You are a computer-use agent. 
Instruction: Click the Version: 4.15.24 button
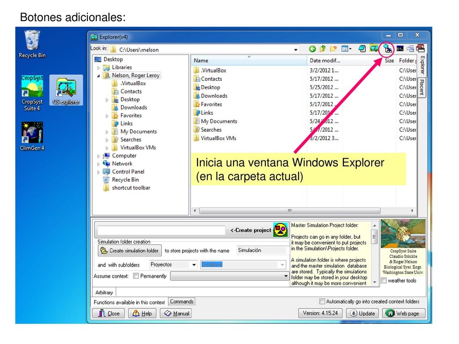coord(320,313)
